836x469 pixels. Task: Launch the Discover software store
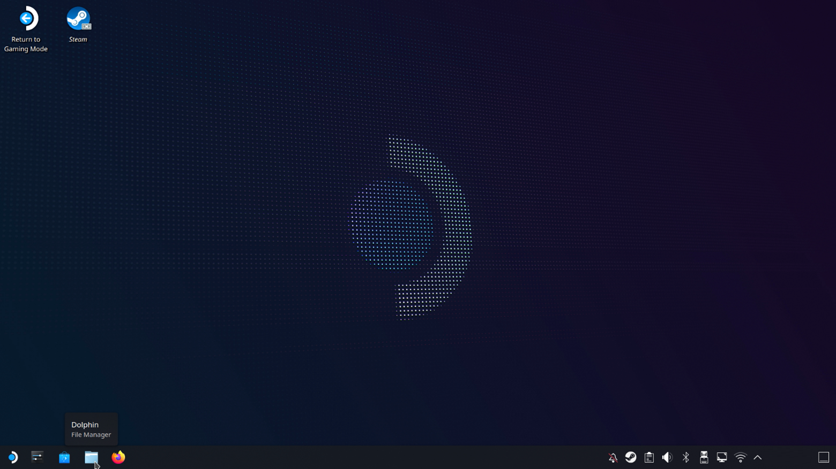[x=64, y=457]
